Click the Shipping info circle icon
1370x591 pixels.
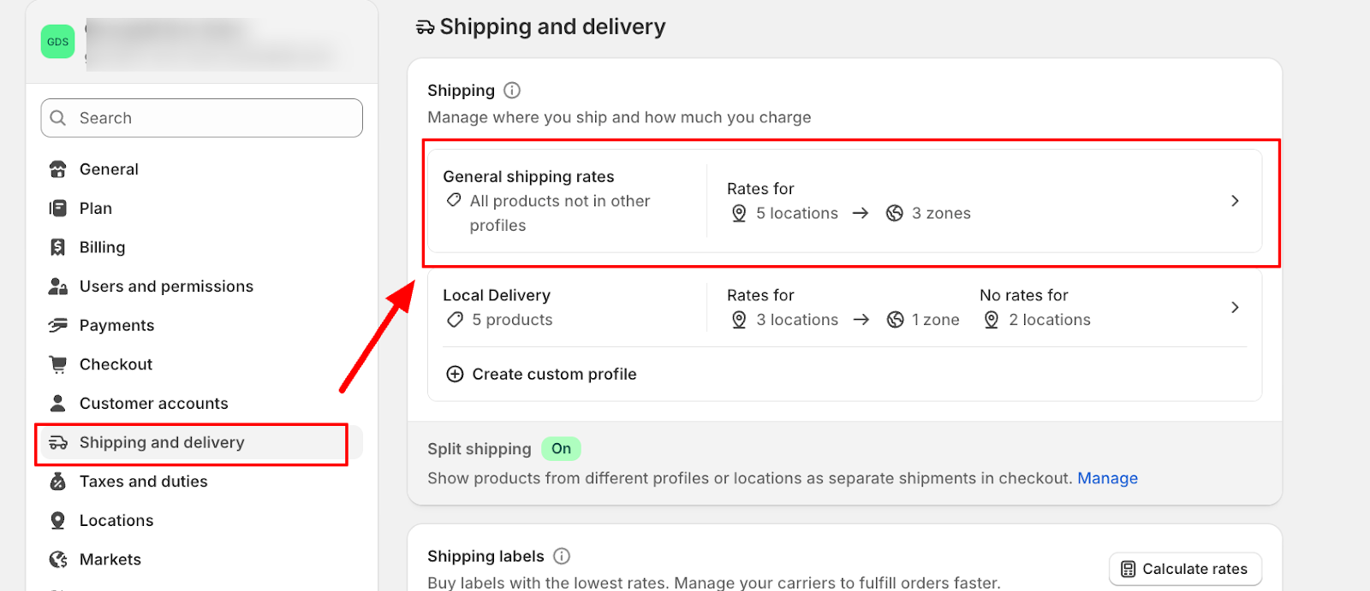tap(512, 91)
